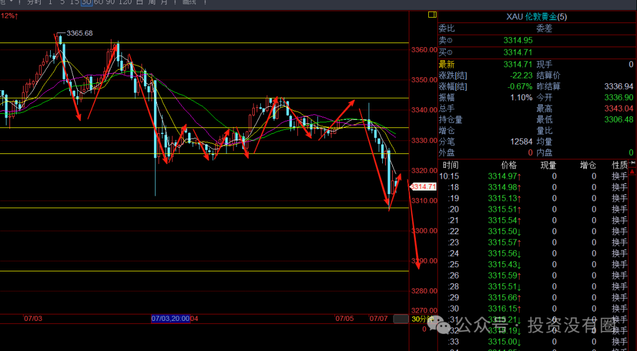The width and height of the screenshot is (637, 351).
Task: Open the 画线 drawing tools
Action: [x=189, y=2]
